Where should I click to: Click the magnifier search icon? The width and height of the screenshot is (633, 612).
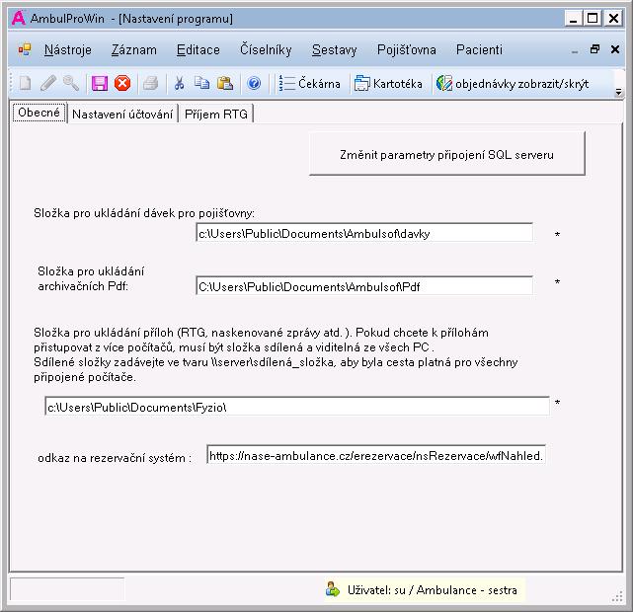point(71,83)
